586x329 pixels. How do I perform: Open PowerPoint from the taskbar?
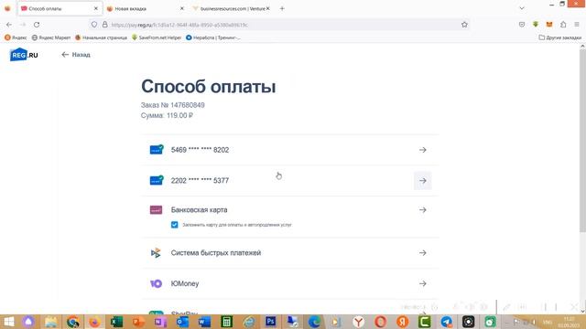138,322
